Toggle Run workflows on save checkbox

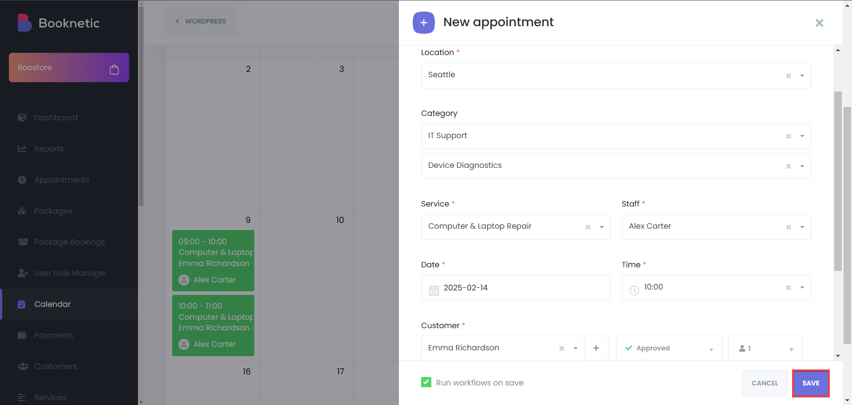426,382
